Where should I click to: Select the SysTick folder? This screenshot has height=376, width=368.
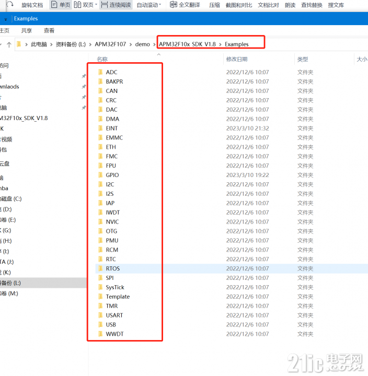pos(115,287)
